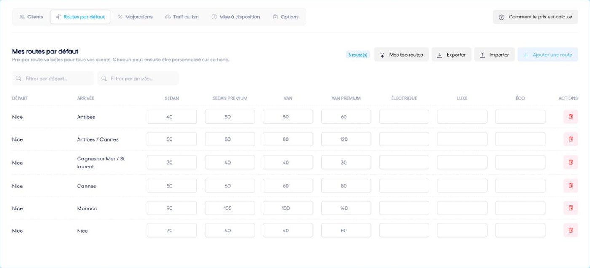Viewport: 590px width, 268px height.
Task: Edit Sedan price for Antibes / Cannes row
Action: 172,139
